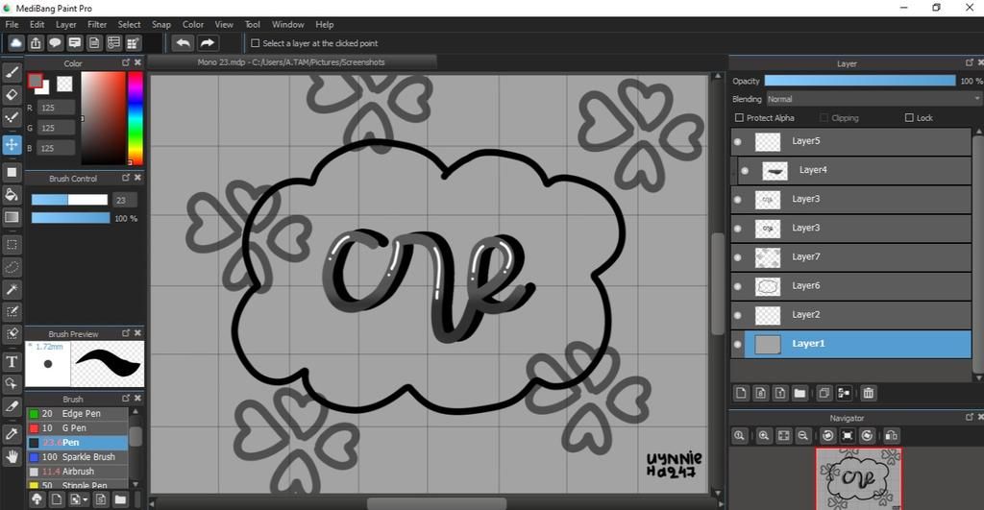Select the Gradient tool
The width and height of the screenshot is (984, 510).
12,217
